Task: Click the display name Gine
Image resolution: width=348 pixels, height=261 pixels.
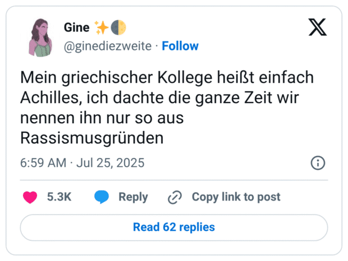Action: (76, 27)
